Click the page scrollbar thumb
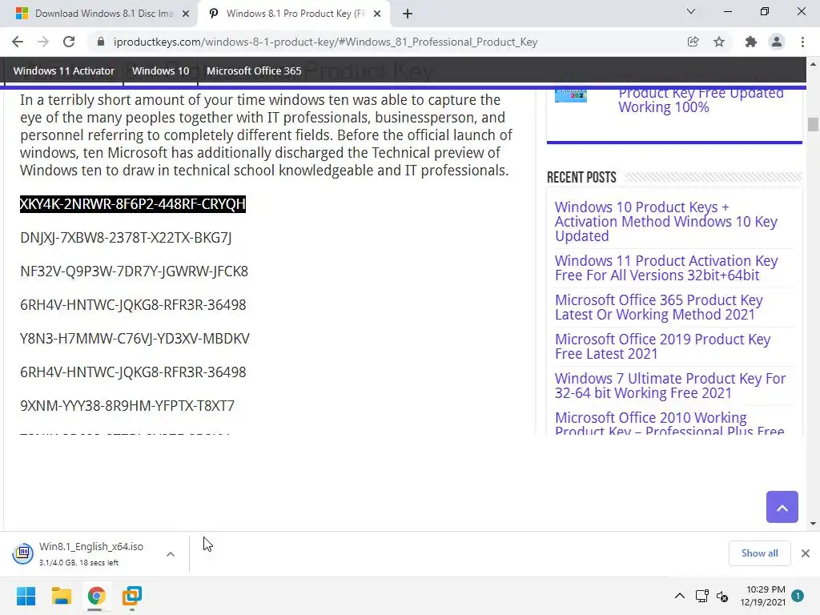 [x=813, y=124]
